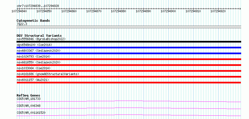Open variant nsv1024793 (Coe2014) label
This screenshot has width=249, height=119.
(x=34, y=56)
